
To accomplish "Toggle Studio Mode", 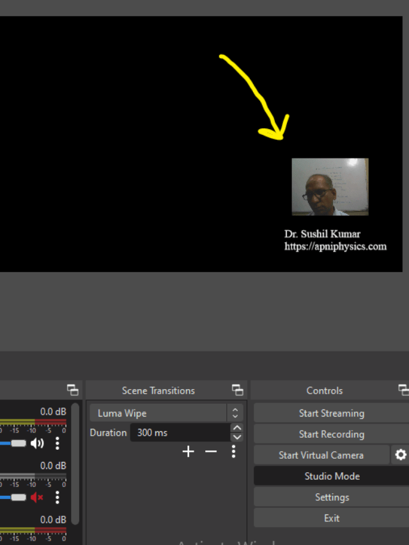I will (x=332, y=476).
